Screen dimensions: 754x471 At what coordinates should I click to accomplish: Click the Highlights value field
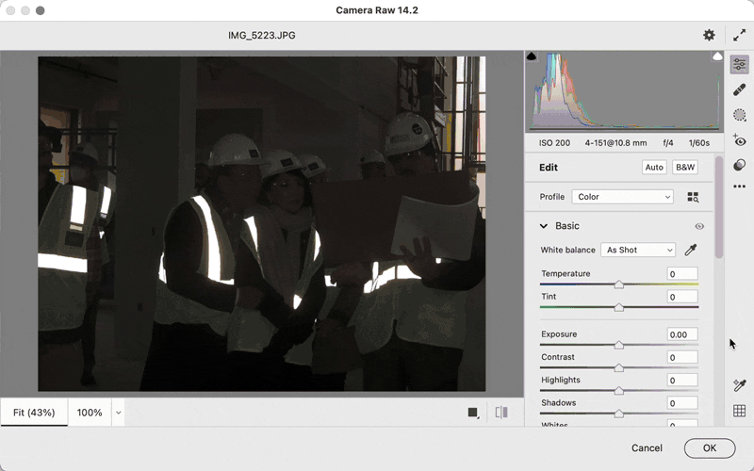point(682,381)
